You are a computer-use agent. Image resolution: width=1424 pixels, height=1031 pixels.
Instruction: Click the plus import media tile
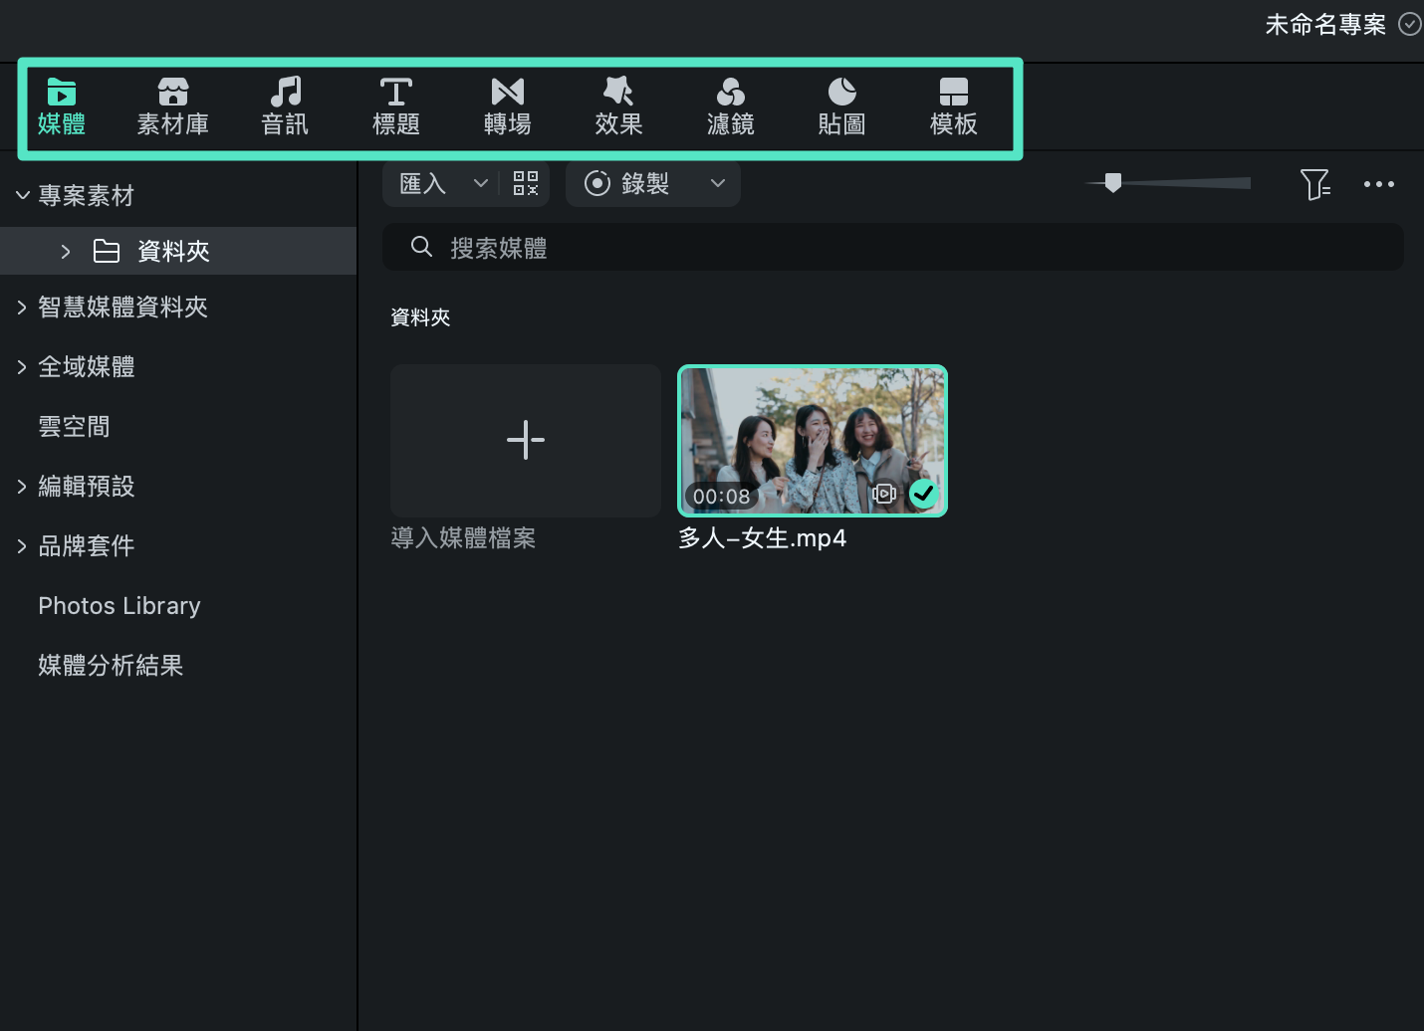pyautogui.click(x=526, y=440)
